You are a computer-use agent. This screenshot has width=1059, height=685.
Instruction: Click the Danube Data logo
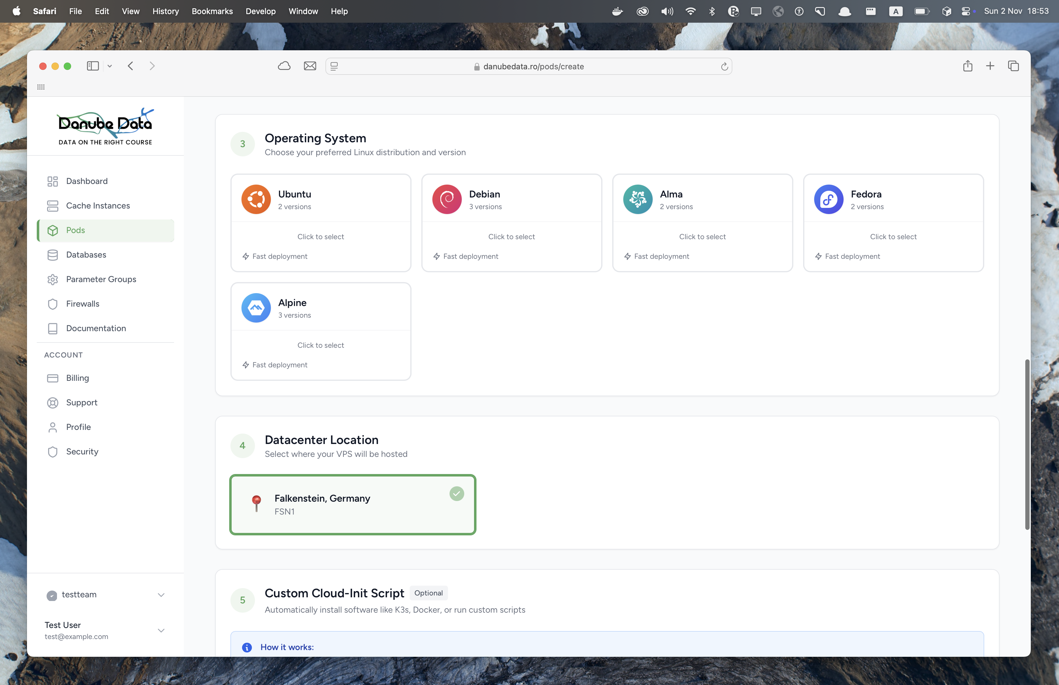(105, 126)
